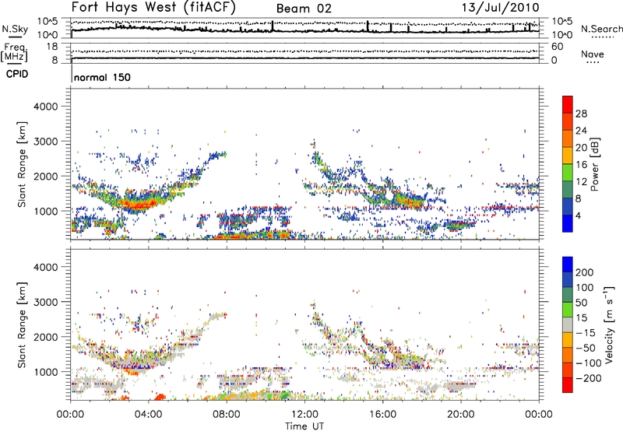Image resolution: width=623 pixels, height=431 pixels.
Task: Click the CPID label
Action: tap(16, 74)
